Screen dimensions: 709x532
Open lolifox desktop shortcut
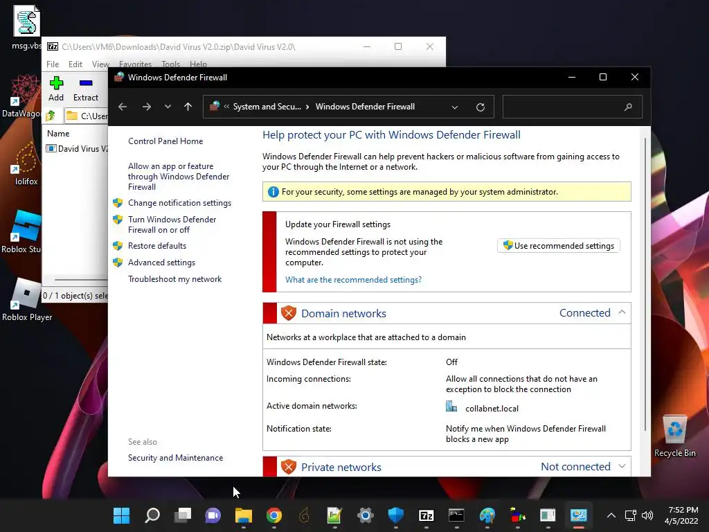[x=26, y=163]
